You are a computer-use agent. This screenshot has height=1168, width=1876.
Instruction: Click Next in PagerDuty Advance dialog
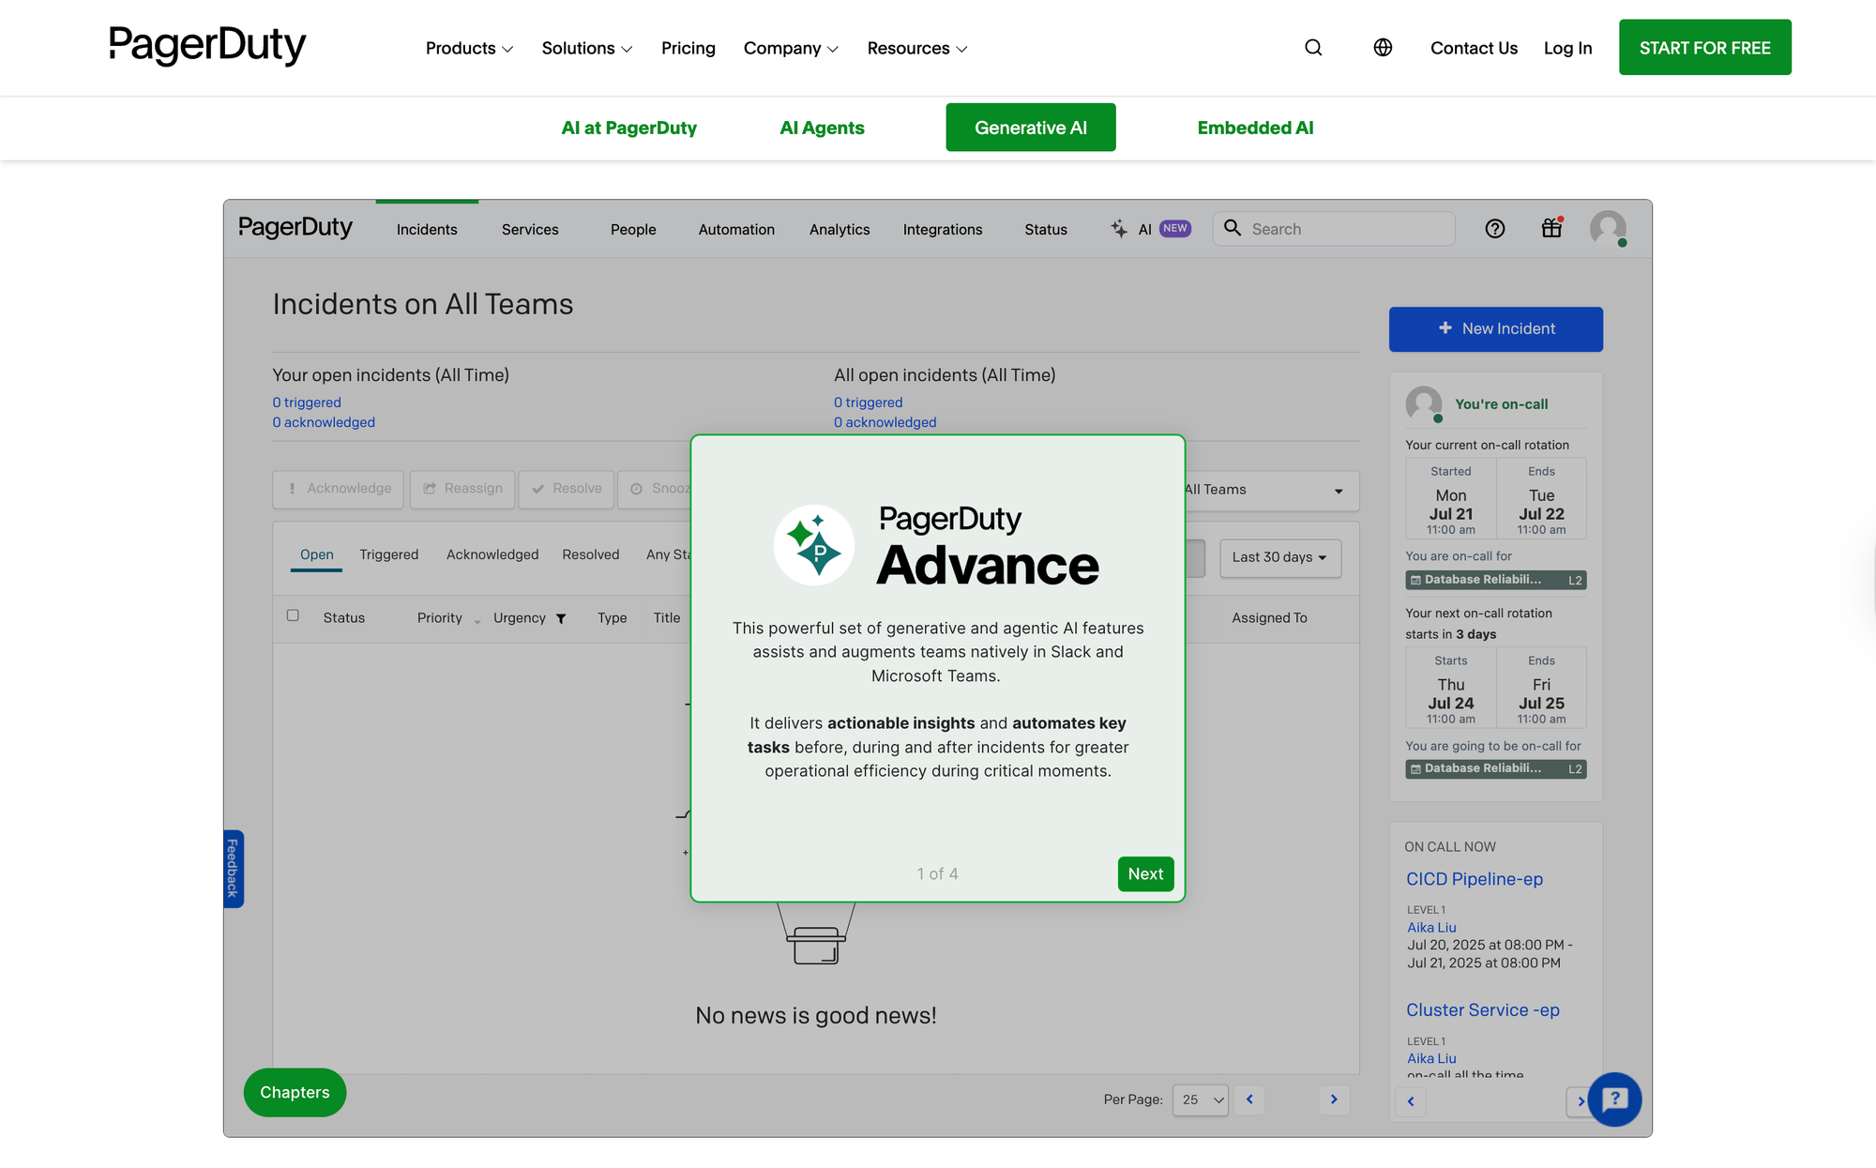click(1145, 873)
